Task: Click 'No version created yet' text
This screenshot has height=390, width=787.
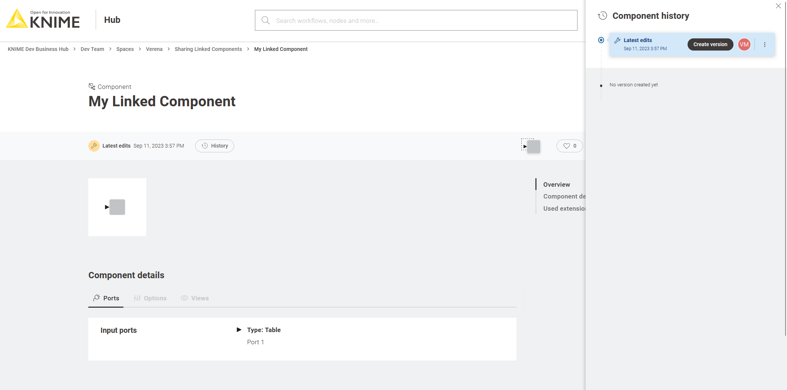Action: [634, 85]
